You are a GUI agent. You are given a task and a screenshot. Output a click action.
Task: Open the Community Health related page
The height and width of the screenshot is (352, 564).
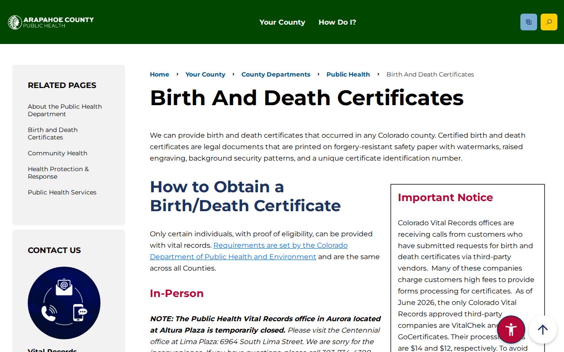tap(58, 153)
